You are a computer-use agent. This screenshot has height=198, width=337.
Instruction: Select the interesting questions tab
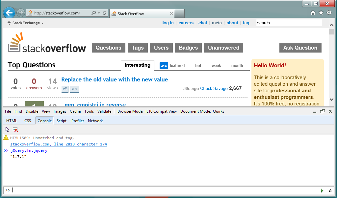138,65
